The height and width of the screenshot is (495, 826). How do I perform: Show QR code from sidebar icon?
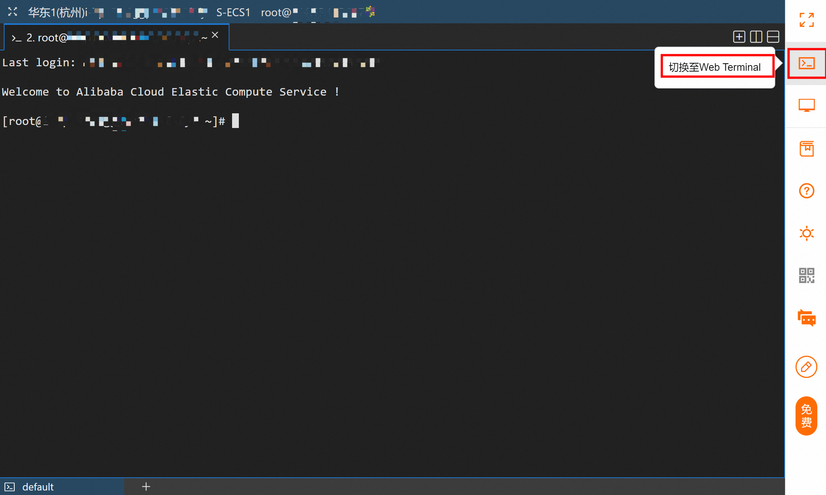tap(806, 276)
